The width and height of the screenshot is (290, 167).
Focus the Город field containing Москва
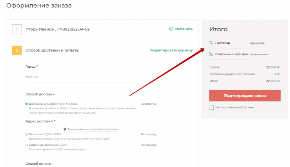91,77
